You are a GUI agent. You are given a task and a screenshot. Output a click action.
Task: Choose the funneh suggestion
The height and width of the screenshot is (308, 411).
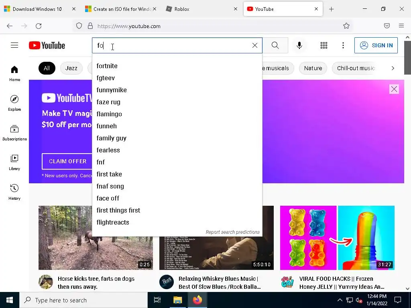coord(177,126)
